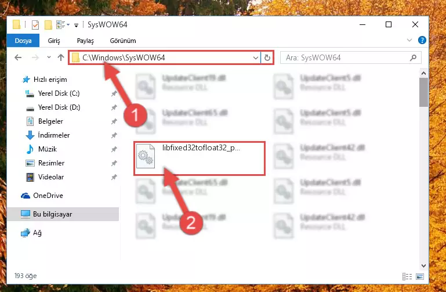The width and height of the screenshot is (446, 292).
Task: Refresh the SysWOW64 folder view
Action: [x=267, y=58]
